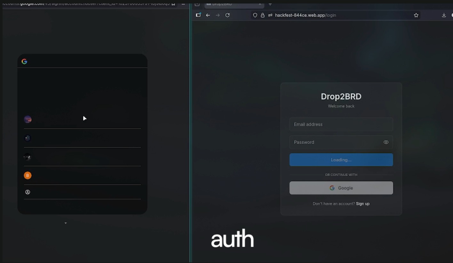Screen dimensions: 453x263
Task: Open a new tab with the plus
Action: (x=270, y=4)
